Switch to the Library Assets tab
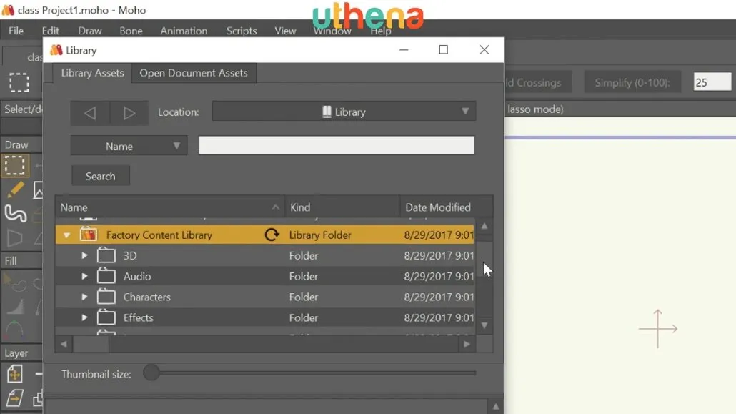 (92, 73)
